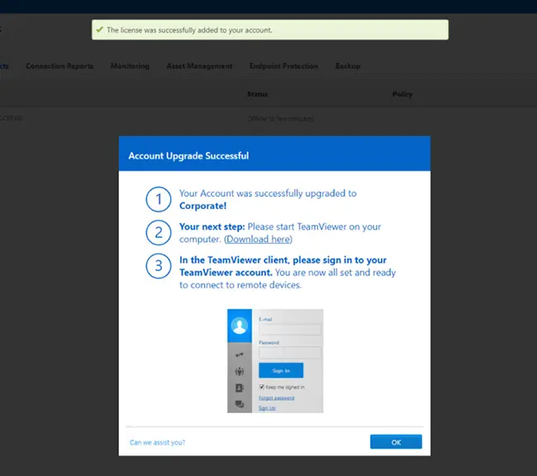537x476 pixels.
Task: Open the Asset Management tab
Action: [x=199, y=66]
